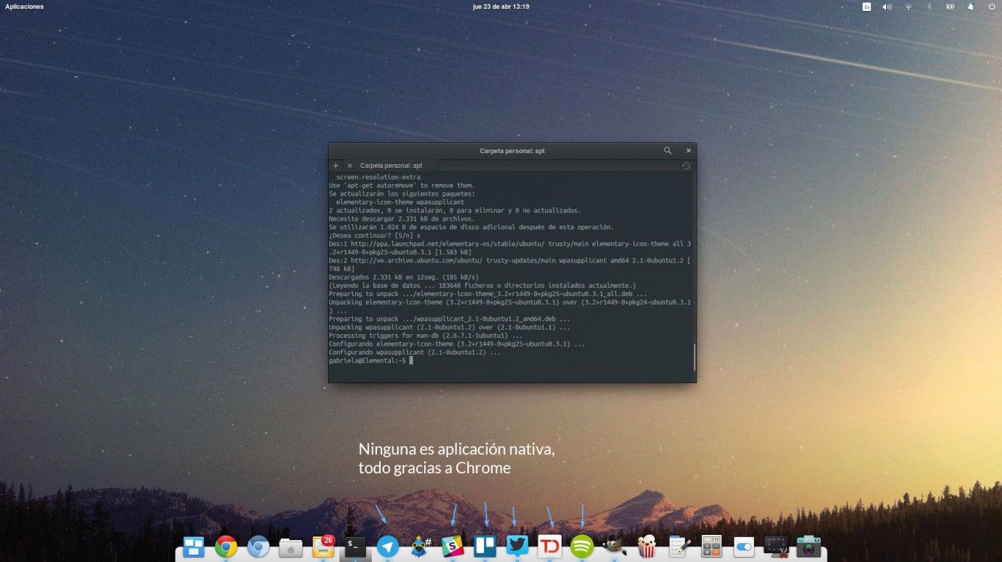Open Slack from the dock
Image resolution: width=1002 pixels, height=562 pixels.
(x=453, y=546)
